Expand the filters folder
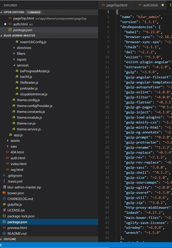This screenshot has height=248, width=172. (14, 53)
